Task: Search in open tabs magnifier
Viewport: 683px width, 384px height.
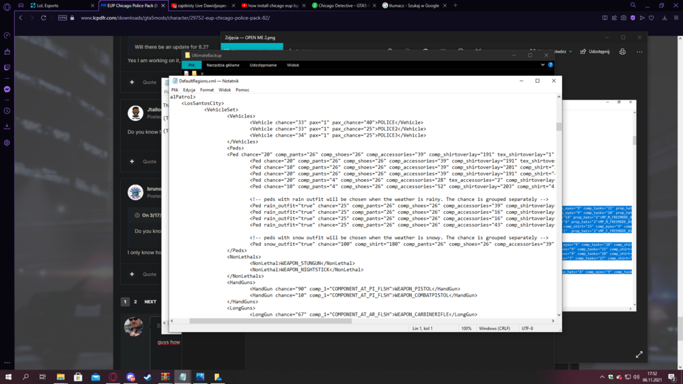Action: tap(633, 5)
